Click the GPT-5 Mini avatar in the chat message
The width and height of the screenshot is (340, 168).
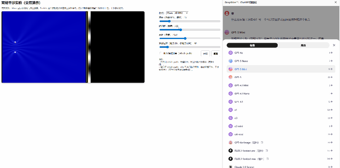pyautogui.click(x=227, y=32)
